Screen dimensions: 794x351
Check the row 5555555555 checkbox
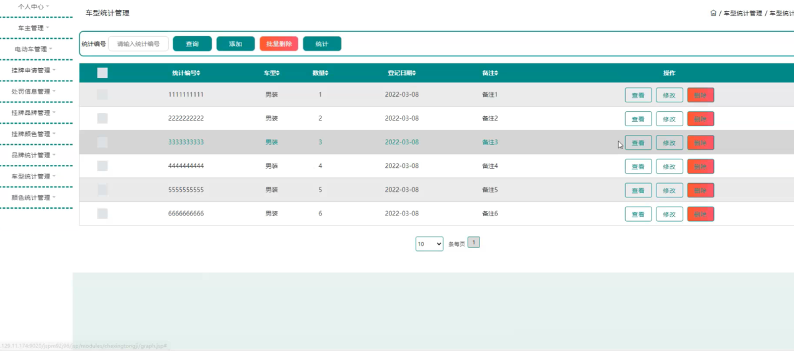(x=103, y=189)
